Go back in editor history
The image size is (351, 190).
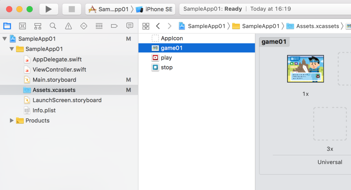click(158, 26)
